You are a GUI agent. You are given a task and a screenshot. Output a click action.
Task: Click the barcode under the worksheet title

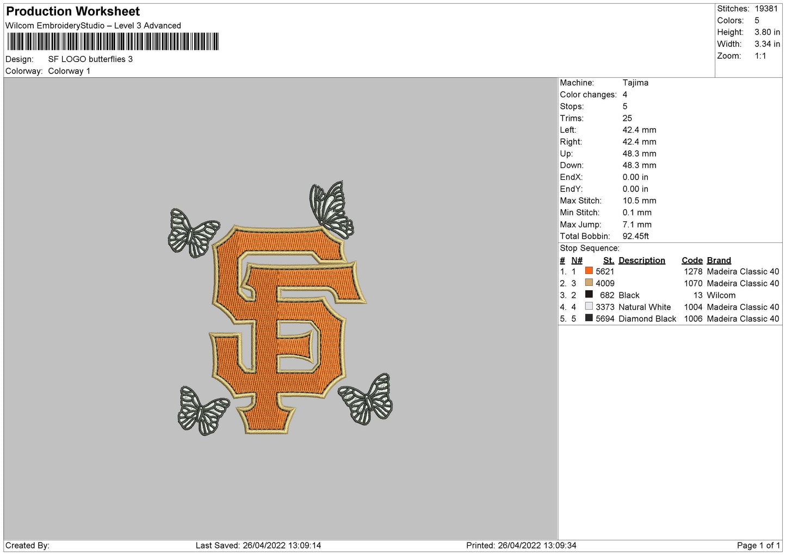[113, 41]
